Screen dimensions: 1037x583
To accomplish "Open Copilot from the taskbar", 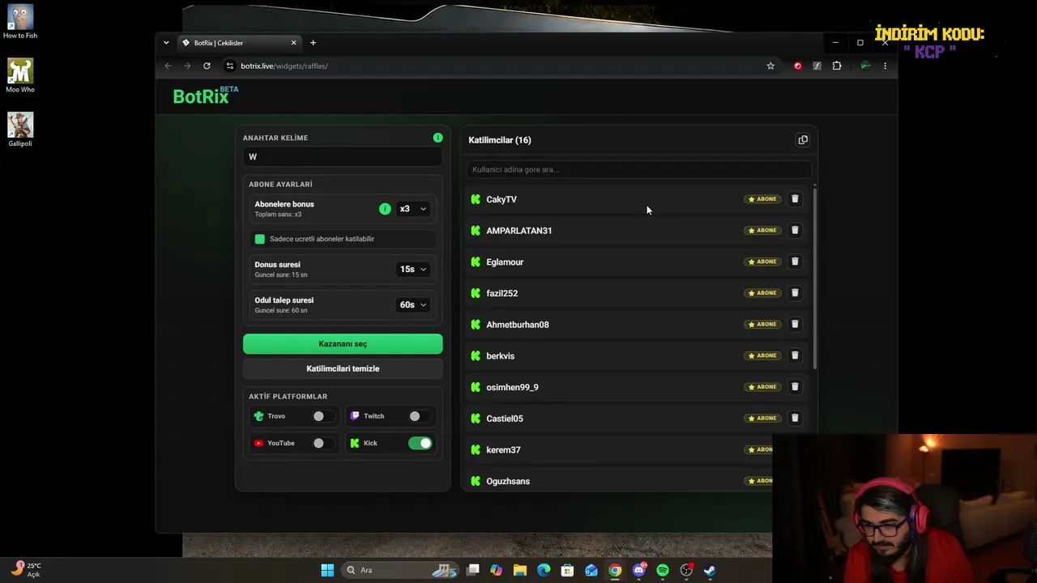I will (x=497, y=570).
